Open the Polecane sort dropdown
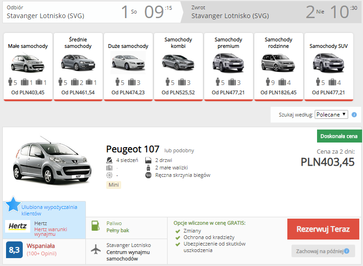The width and height of the screenshot is (363, 266). (x=331, y=114)
